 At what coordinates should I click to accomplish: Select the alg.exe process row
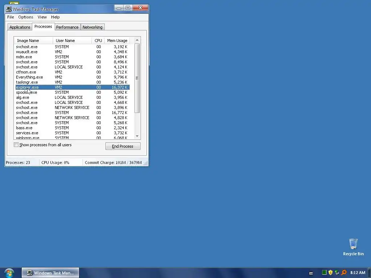pos(72,97)
